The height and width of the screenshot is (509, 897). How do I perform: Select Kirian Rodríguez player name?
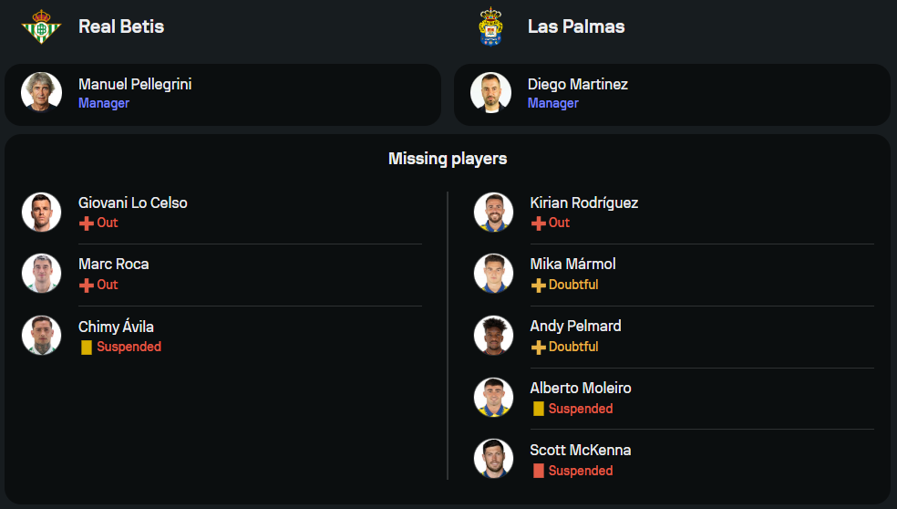pos(583,203)
